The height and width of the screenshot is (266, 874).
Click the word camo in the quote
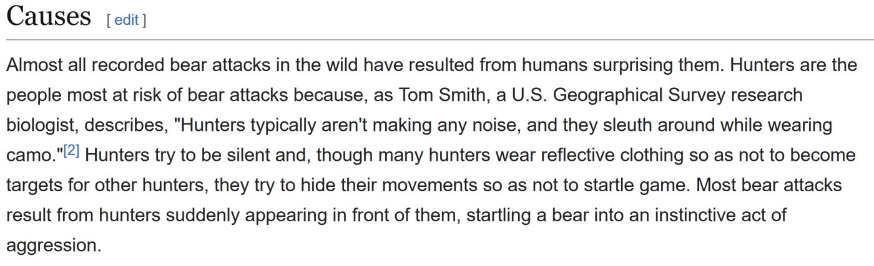coord(31,156)
